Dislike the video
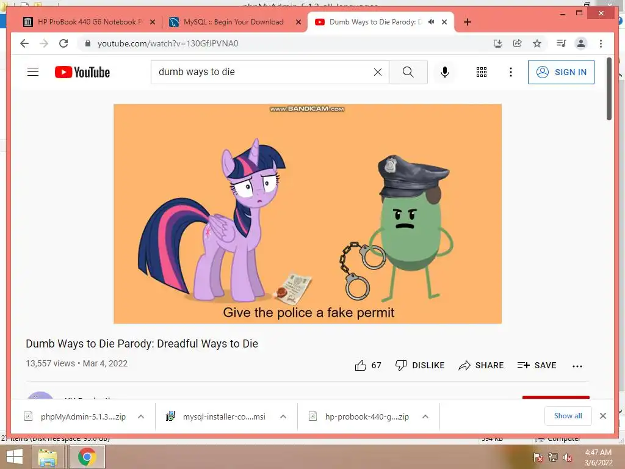The image size is (625, 469). click(420, 365)
